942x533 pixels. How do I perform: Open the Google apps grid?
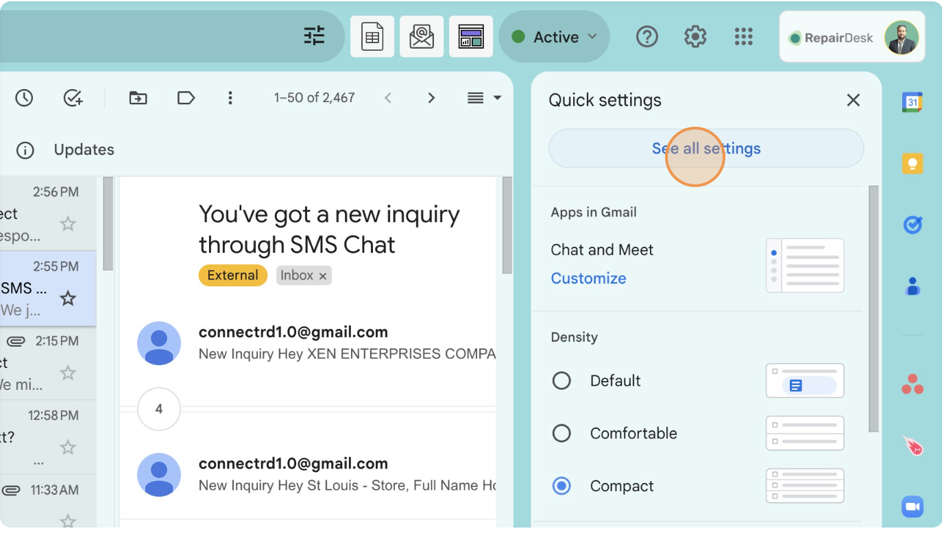point(743,37)
